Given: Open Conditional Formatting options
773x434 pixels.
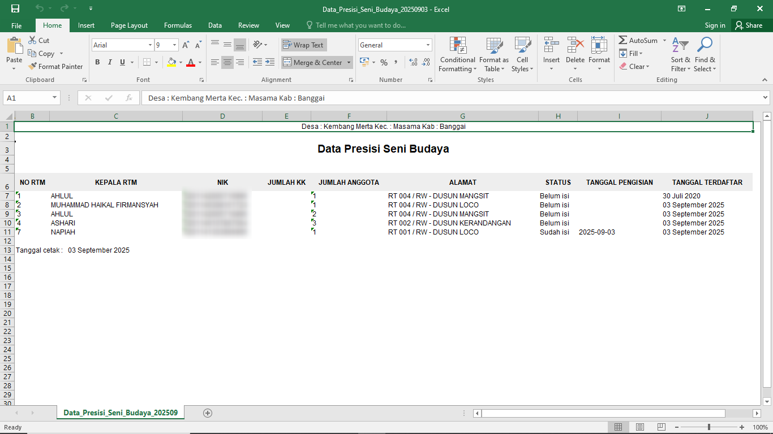Looking at the screenshot, I should click(458, 55).
